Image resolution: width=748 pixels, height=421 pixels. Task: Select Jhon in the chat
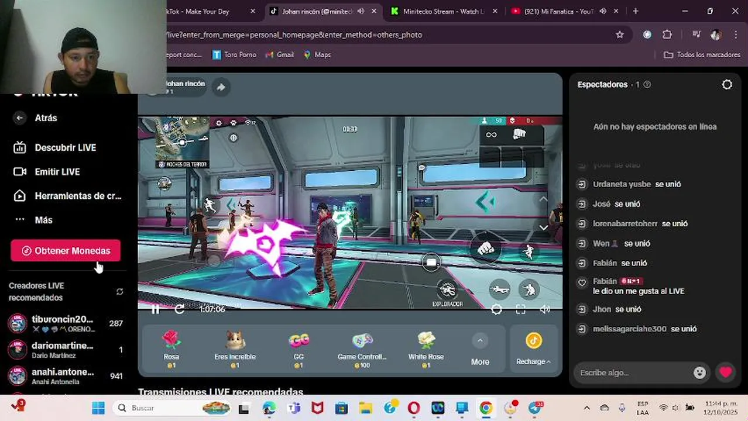(602, 309)
